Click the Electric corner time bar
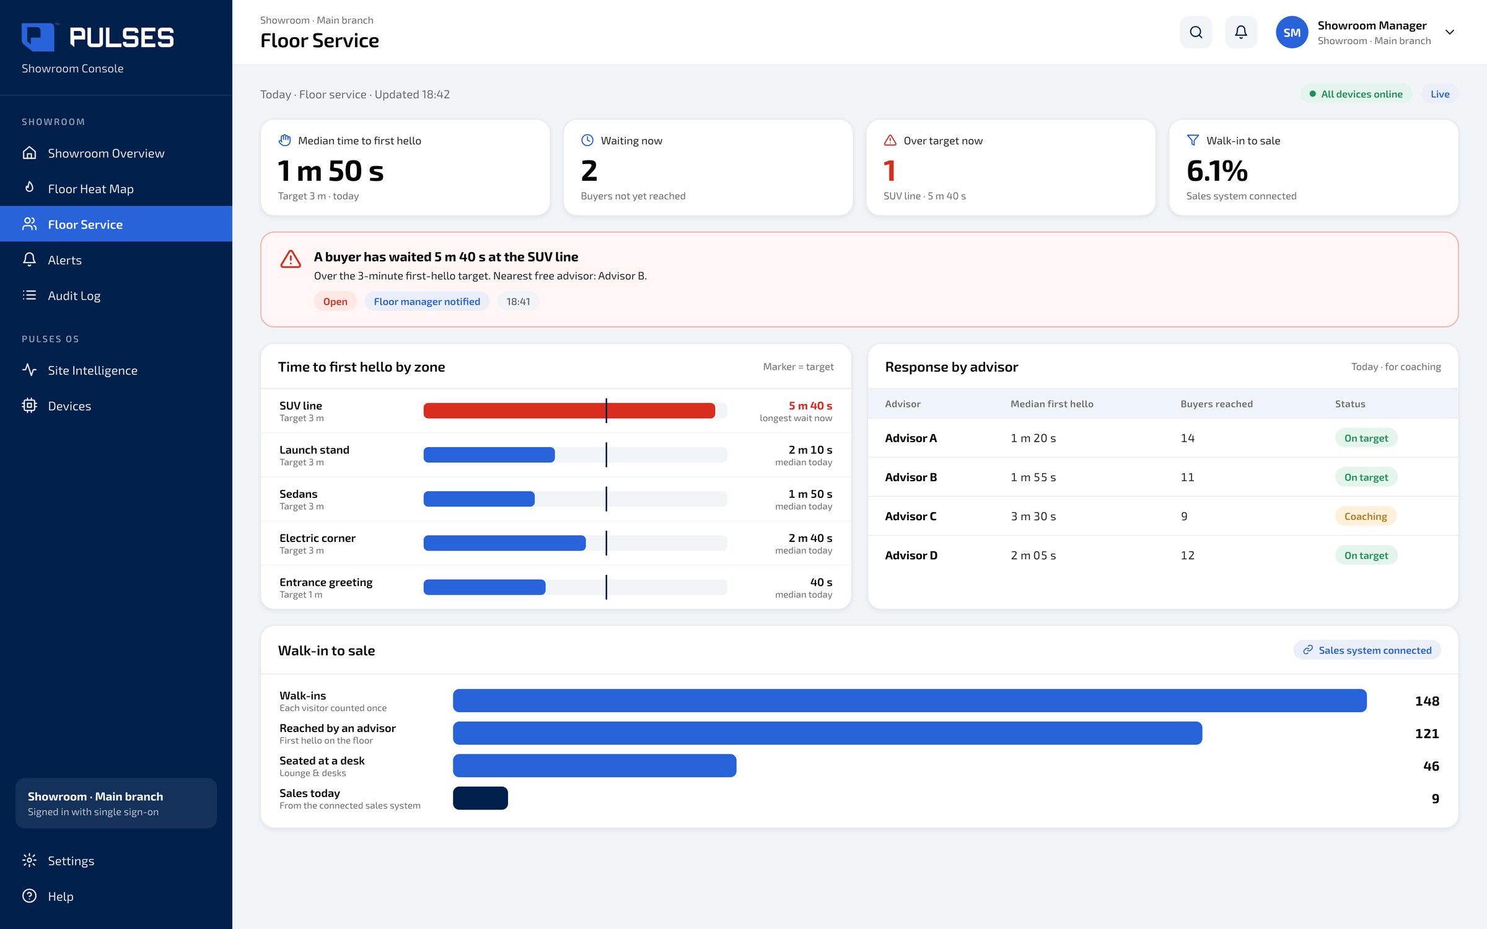1487x929 pixels. click(504, 543)
